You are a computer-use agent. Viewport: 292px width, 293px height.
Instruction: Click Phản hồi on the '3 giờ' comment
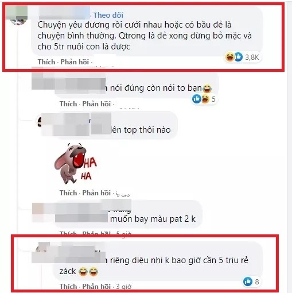coord(96,286)
